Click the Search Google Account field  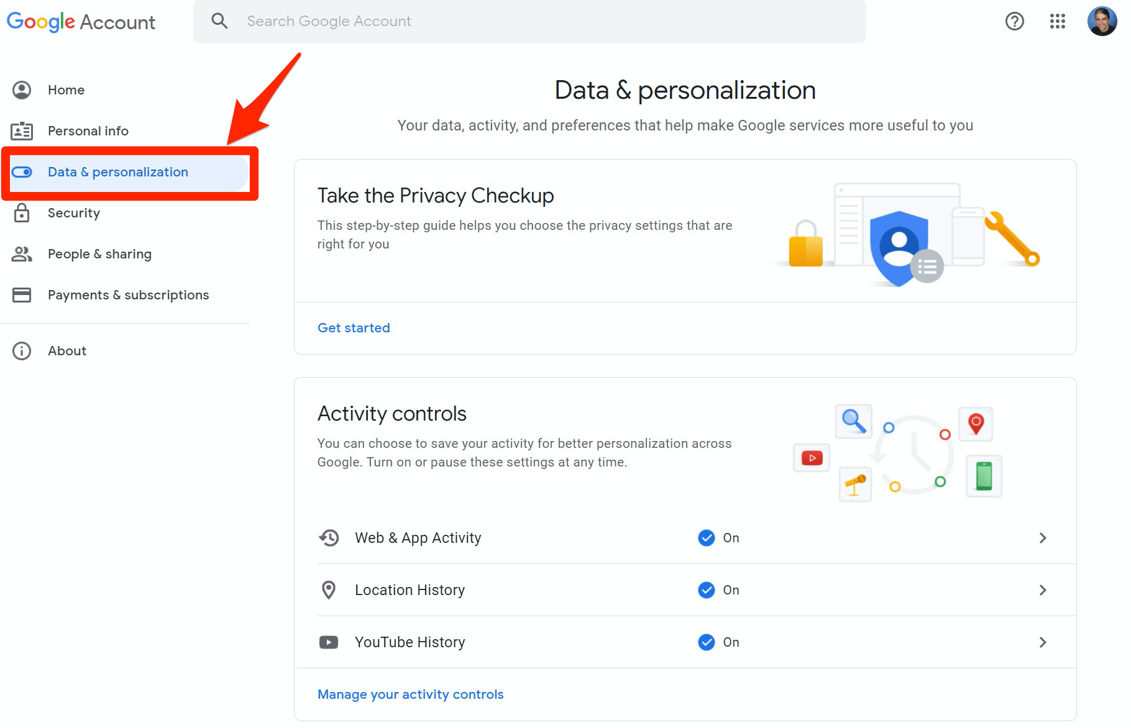click(x=529, y=22)
